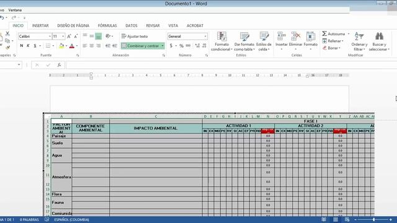397x223 pixels.
Task: Open the Ventana menu
Action: [15, 10]
